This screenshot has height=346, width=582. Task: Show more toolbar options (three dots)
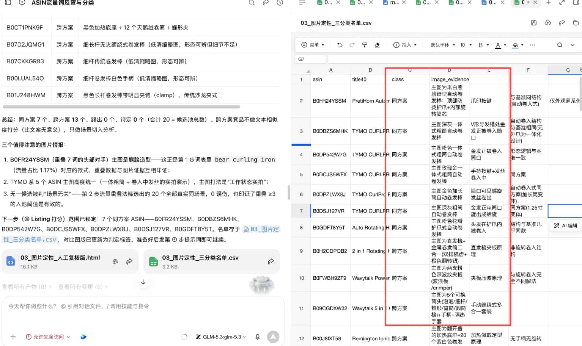click(532, 45)
